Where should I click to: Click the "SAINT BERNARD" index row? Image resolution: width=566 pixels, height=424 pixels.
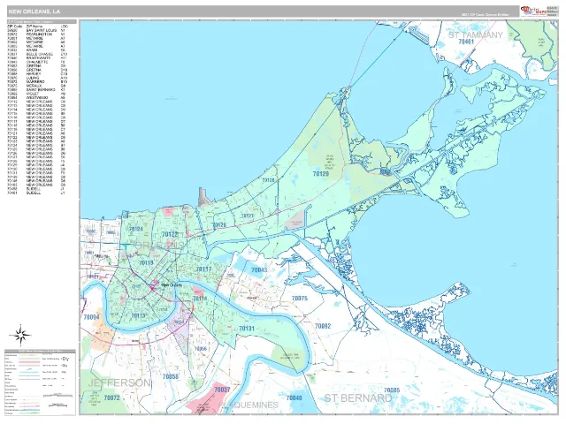tap(37, 90)
